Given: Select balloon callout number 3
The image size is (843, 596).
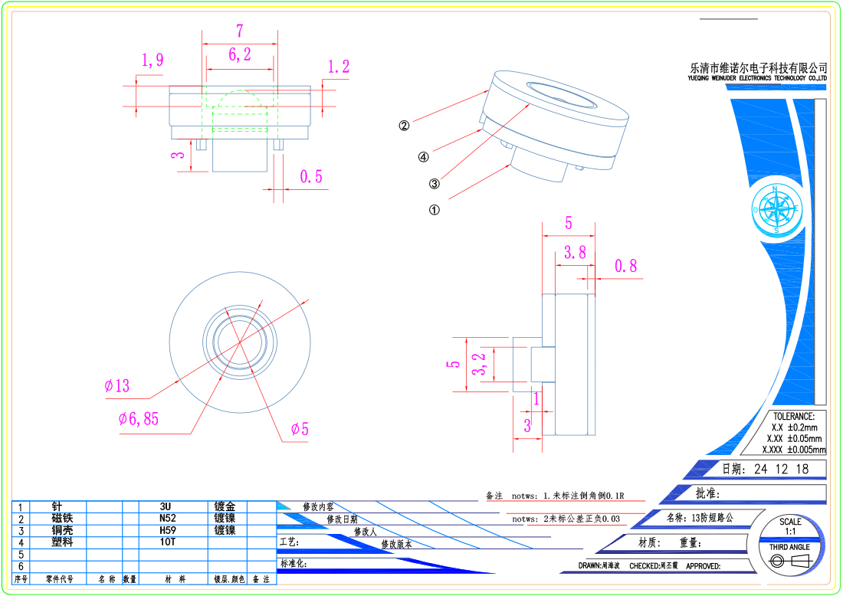Looking at the screenshot, I should [x=435, y=184].
